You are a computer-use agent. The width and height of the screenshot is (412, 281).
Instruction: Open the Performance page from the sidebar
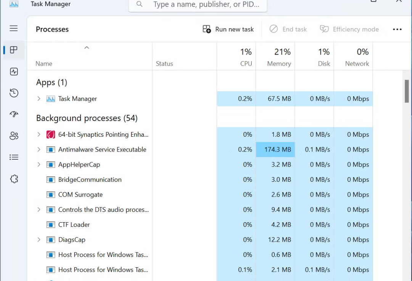14,71
